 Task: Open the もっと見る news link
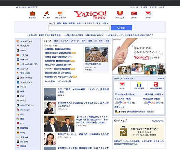(x=50, y=81)
